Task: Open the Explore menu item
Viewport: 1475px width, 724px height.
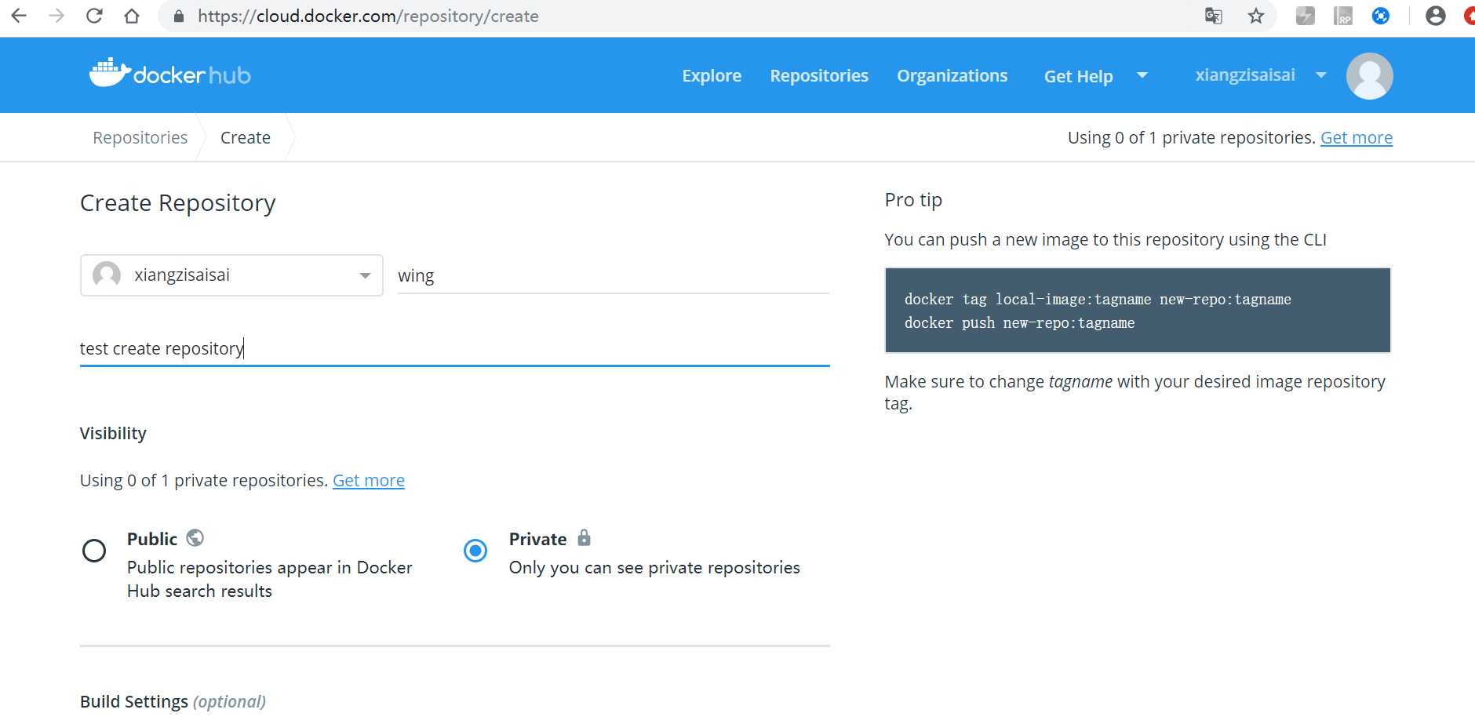Action: tap(712, 76)
